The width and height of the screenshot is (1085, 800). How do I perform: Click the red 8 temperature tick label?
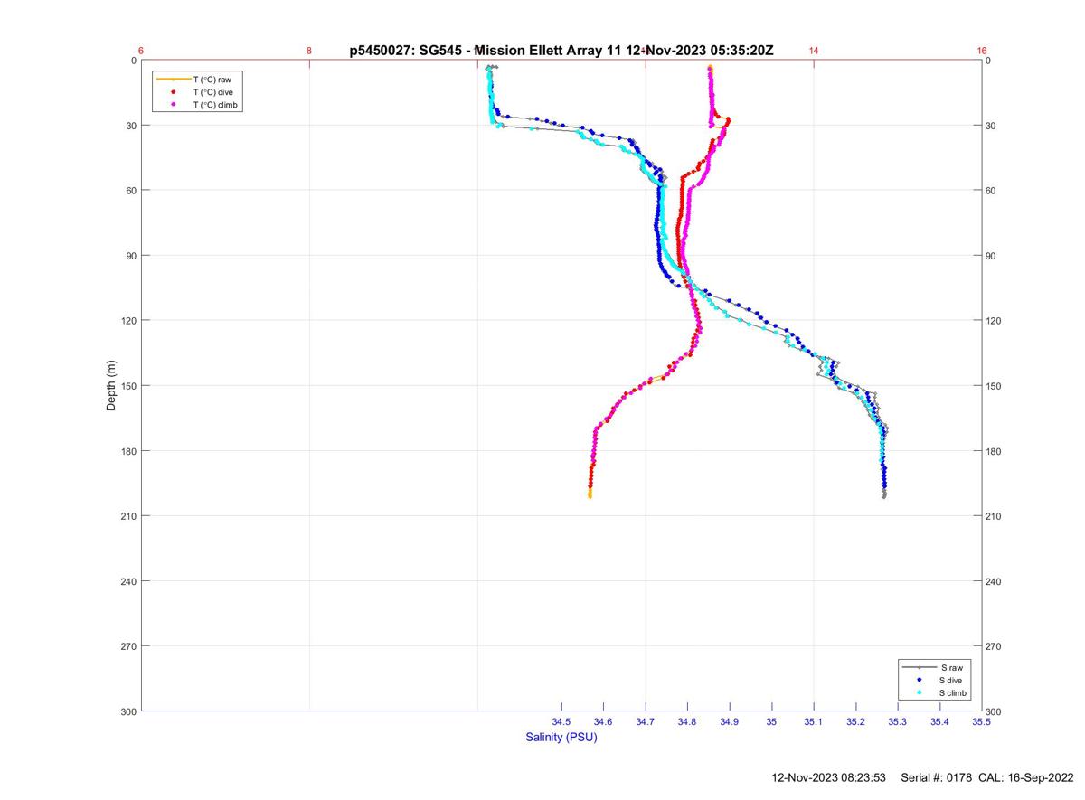click(x=309, y=51)
